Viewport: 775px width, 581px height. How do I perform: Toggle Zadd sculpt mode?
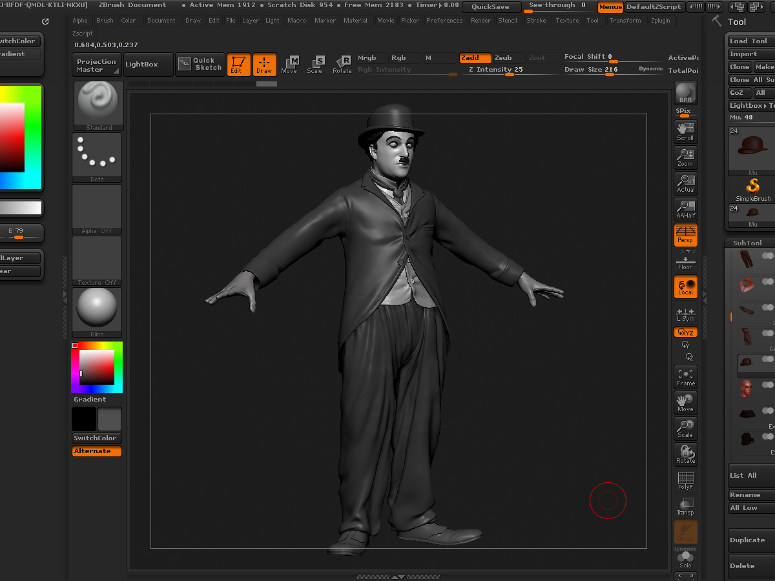tap(475, 57)
